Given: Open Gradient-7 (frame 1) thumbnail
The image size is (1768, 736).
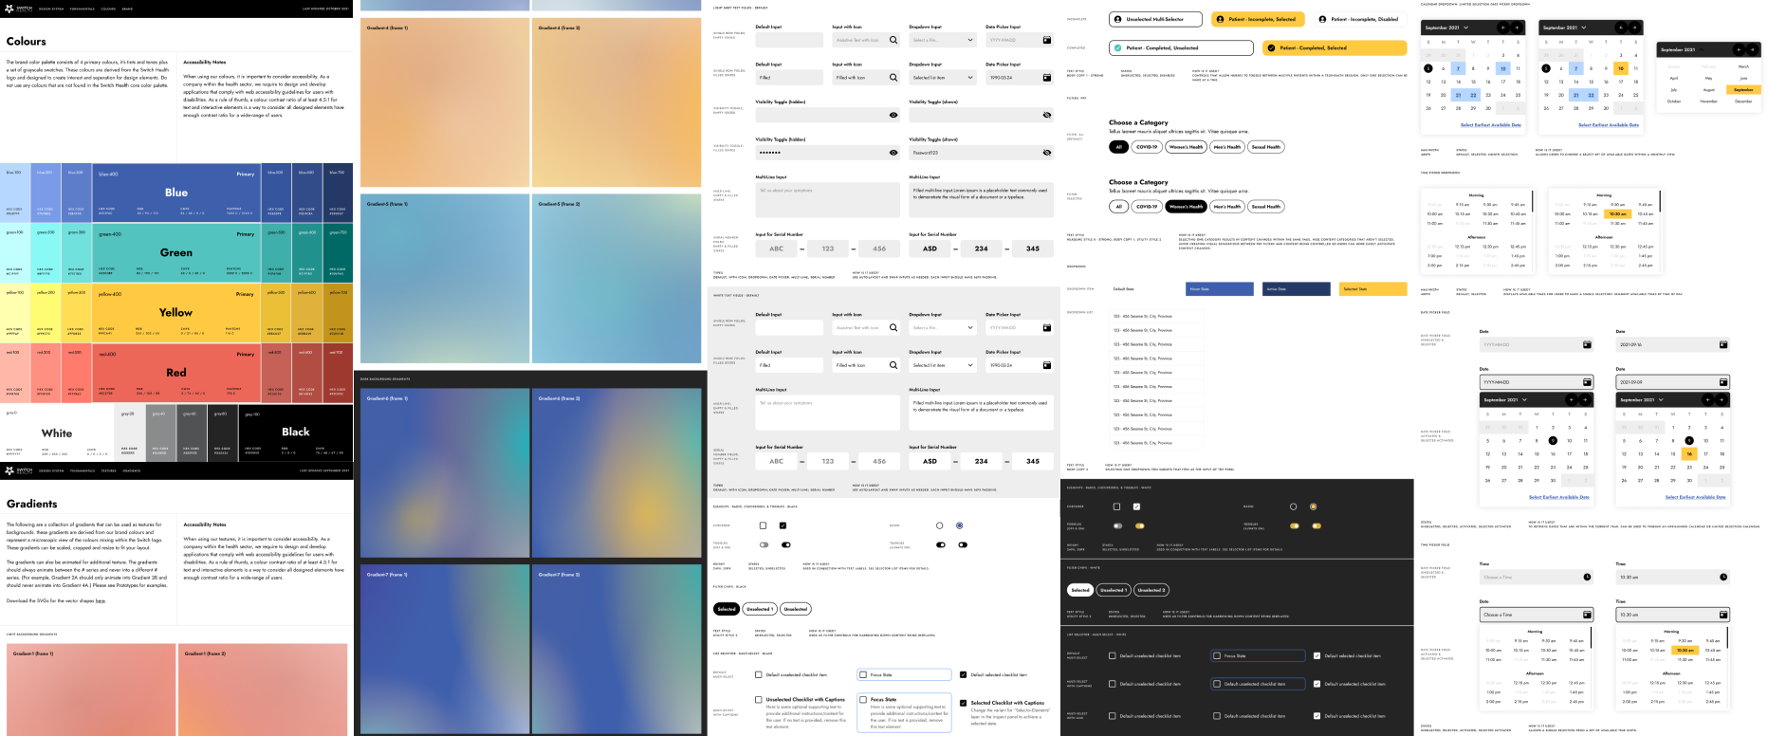Looking at the screenshot, I should (445, 650).
